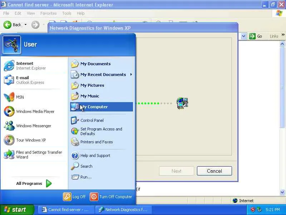Viewport: 286px width, 215px height.
Task: Open Printers and Faxes
Action: pos(102,142)
